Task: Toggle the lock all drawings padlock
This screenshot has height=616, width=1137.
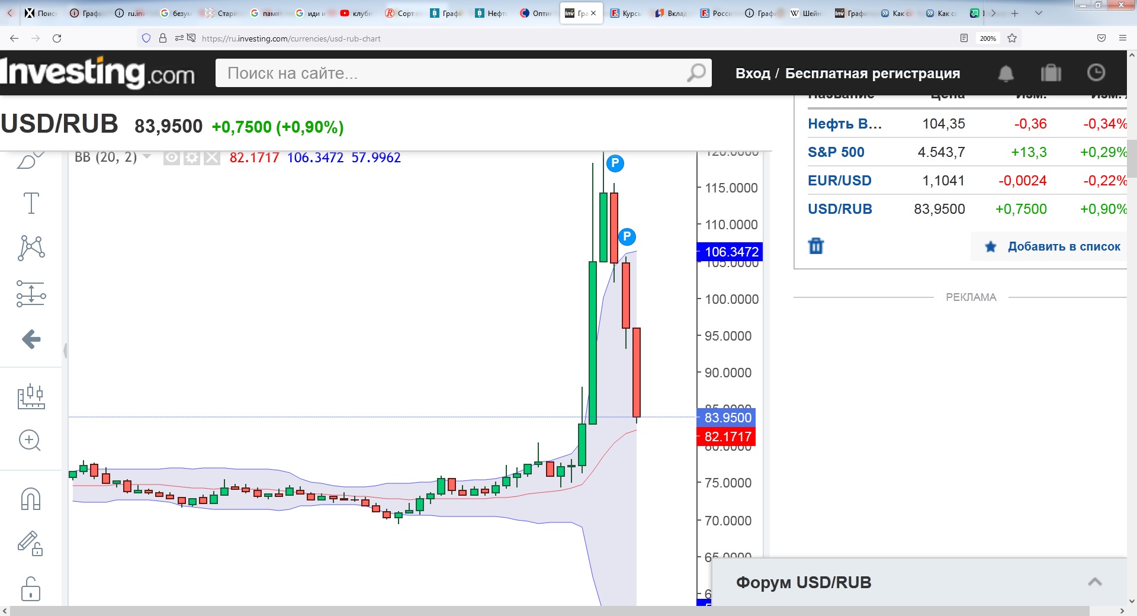Action: 31,589
